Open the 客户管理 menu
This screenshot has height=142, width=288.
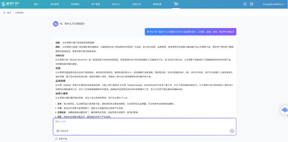point(95,4)
